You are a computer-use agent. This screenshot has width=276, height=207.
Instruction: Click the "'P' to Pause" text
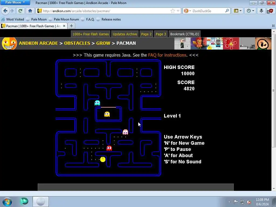(177, 149)
